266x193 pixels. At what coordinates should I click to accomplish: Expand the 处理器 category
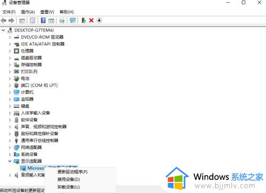click(x=10, y=51)
